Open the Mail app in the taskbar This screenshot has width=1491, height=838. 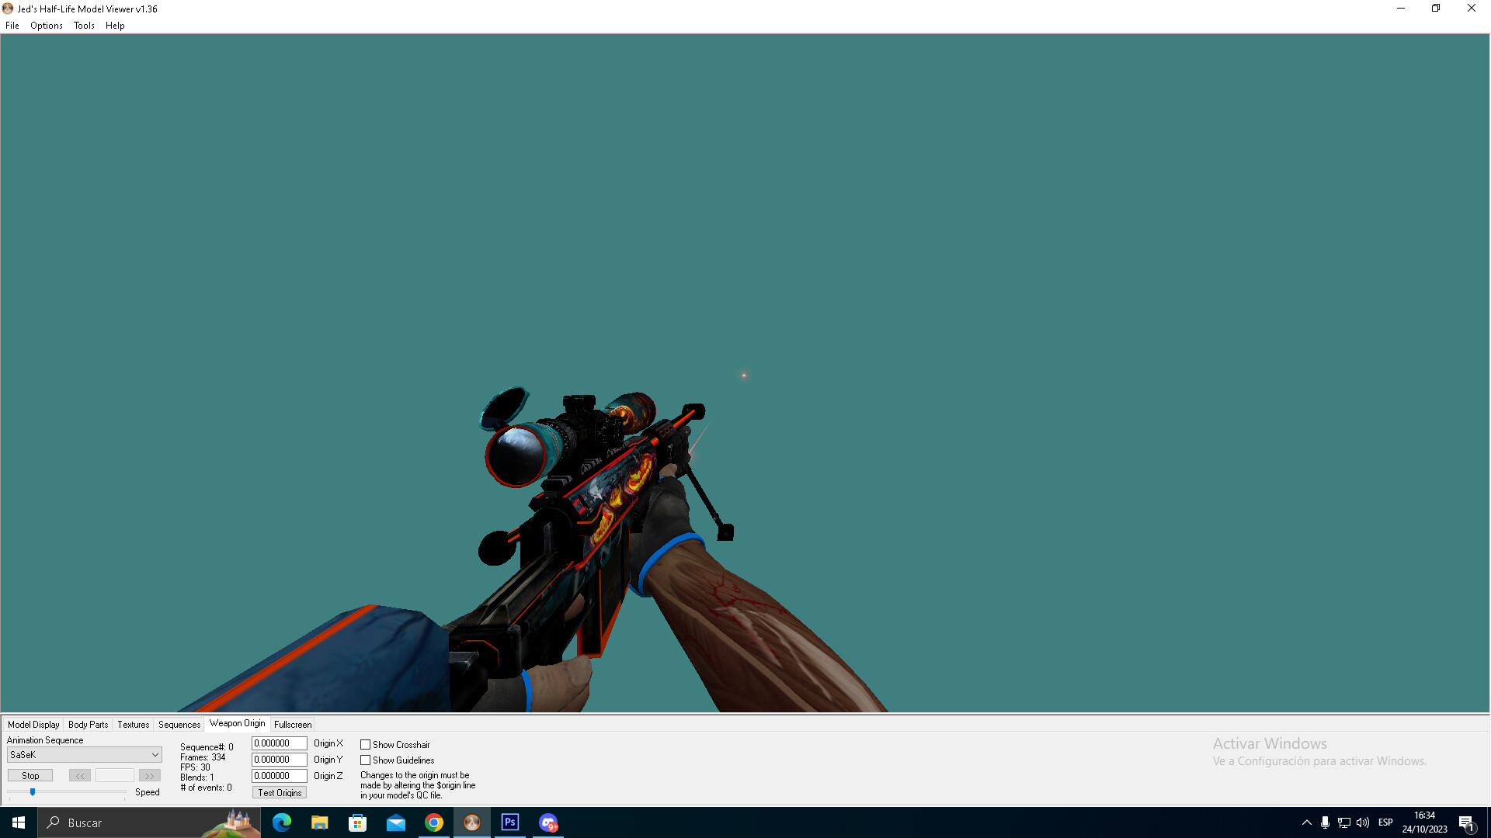[395, 822]
